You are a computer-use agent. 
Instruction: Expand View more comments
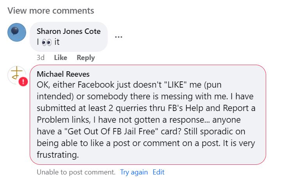(51, 11)
